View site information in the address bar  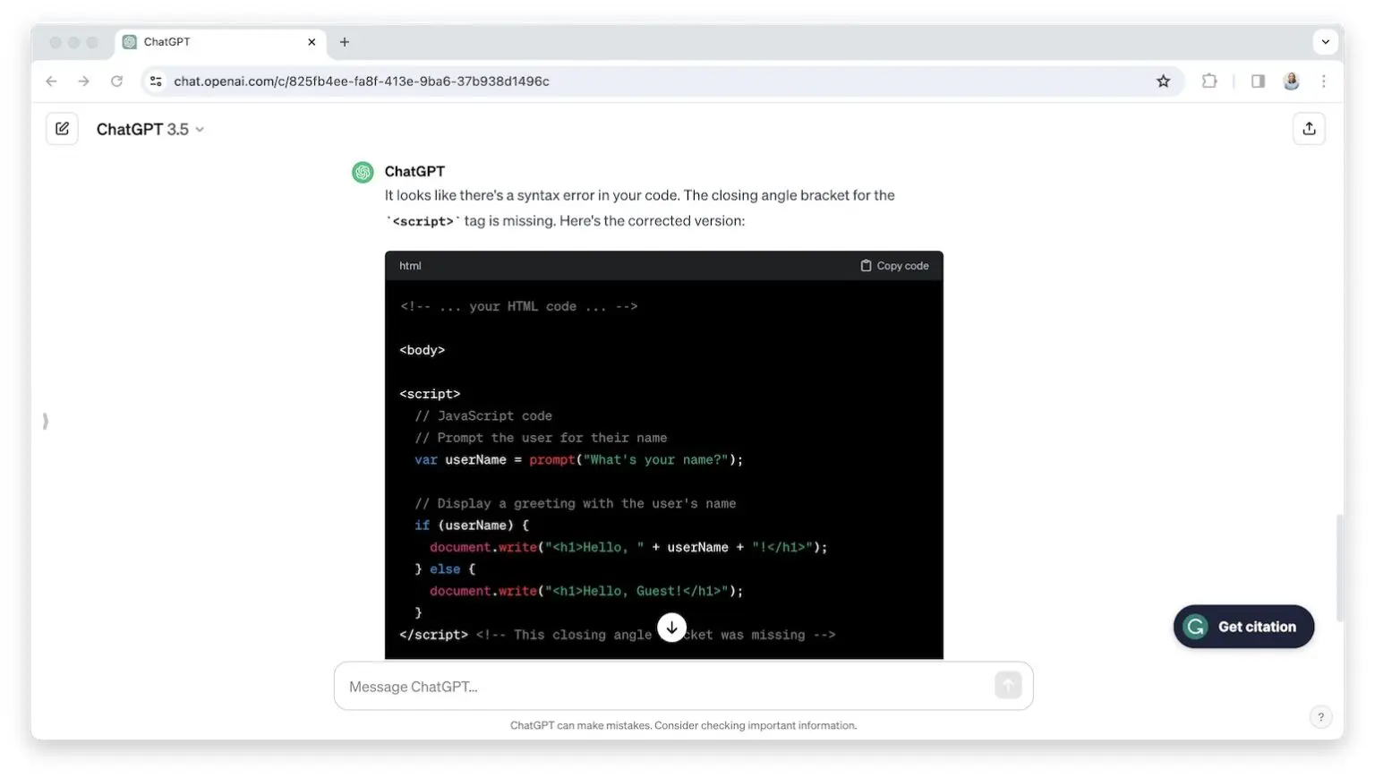(x=155, y=81)
